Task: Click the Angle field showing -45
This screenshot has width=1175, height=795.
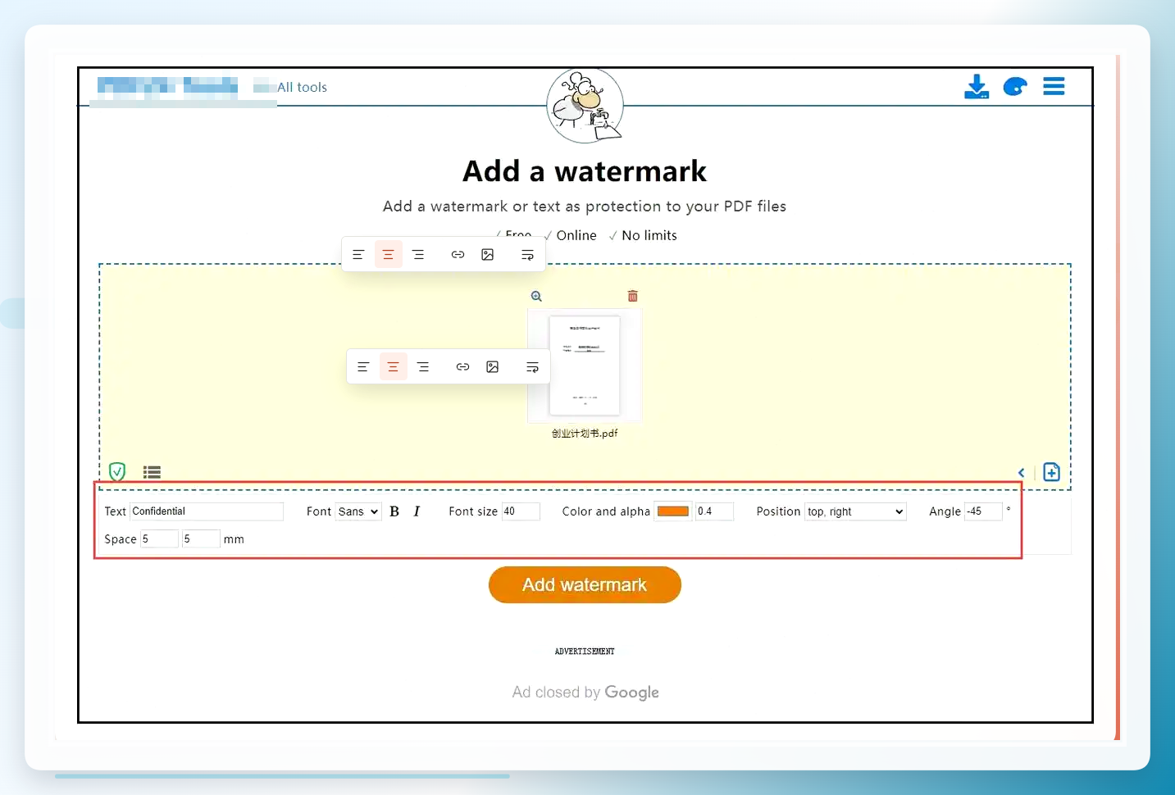Action: click(x=983, y=511)
